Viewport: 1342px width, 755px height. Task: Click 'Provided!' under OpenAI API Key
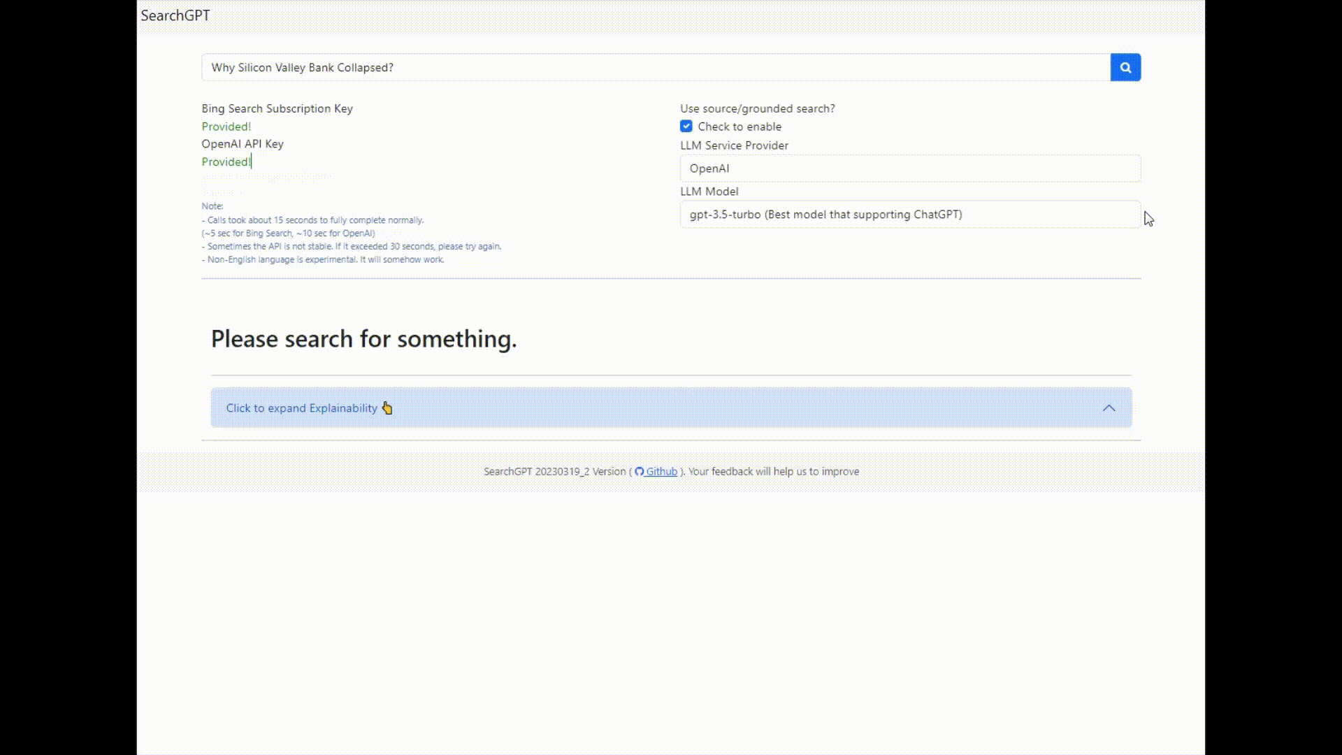pos(225,161)
